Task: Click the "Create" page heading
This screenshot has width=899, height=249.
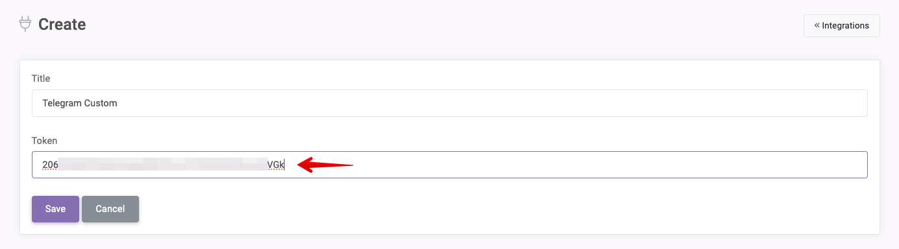Action: pos(62,25)
